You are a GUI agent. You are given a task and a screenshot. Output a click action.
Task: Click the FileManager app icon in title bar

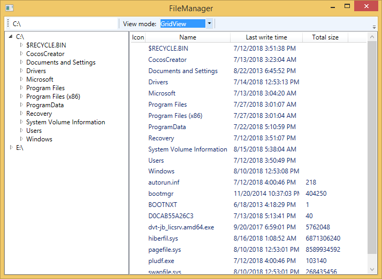[9, 8]
